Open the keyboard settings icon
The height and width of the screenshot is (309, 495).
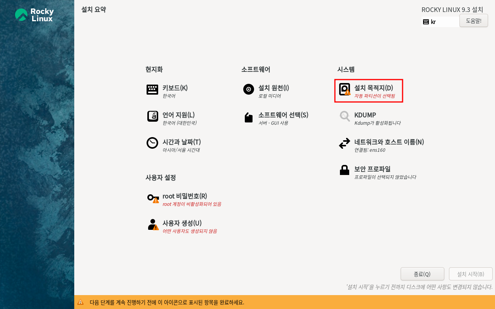[x=152, y=90]
